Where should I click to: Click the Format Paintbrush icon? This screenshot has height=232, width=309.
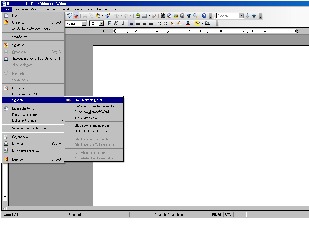pyautogui.click(x=108, y=16)
